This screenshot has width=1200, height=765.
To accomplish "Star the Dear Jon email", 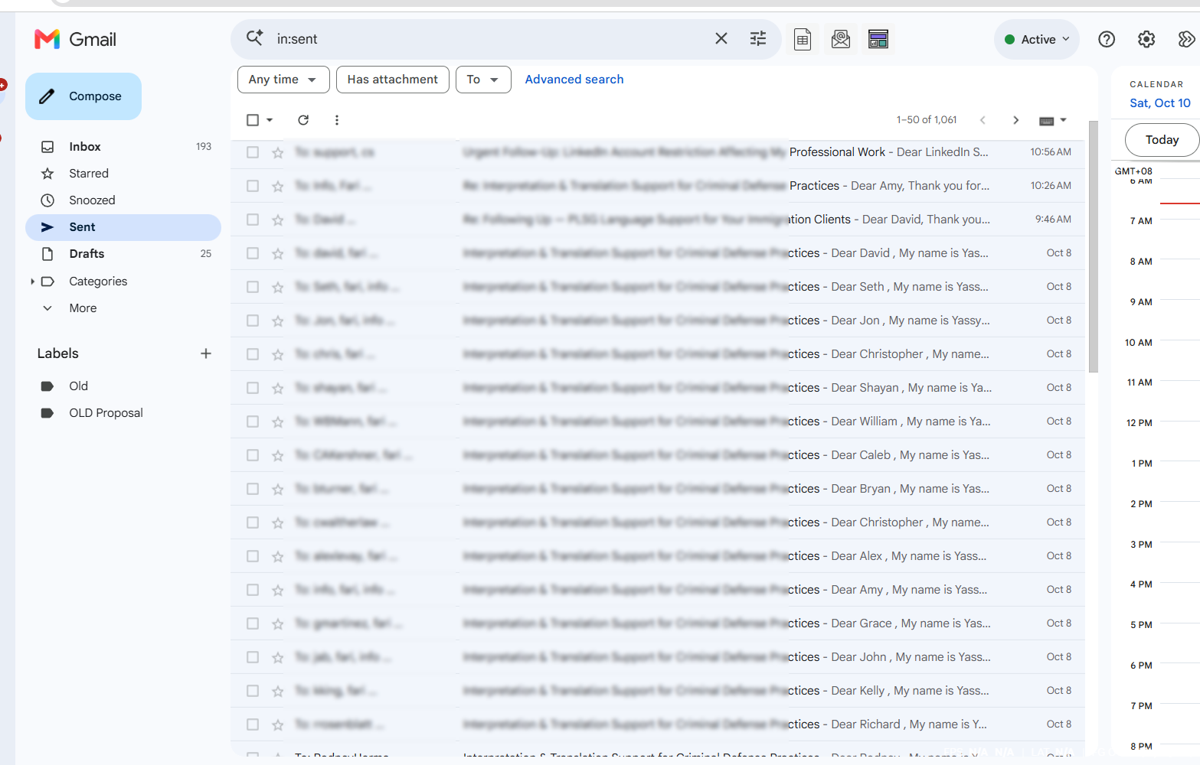I will coord(278,321).
